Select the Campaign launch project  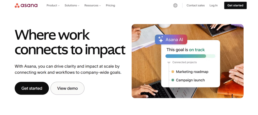[x=190, y=80]
